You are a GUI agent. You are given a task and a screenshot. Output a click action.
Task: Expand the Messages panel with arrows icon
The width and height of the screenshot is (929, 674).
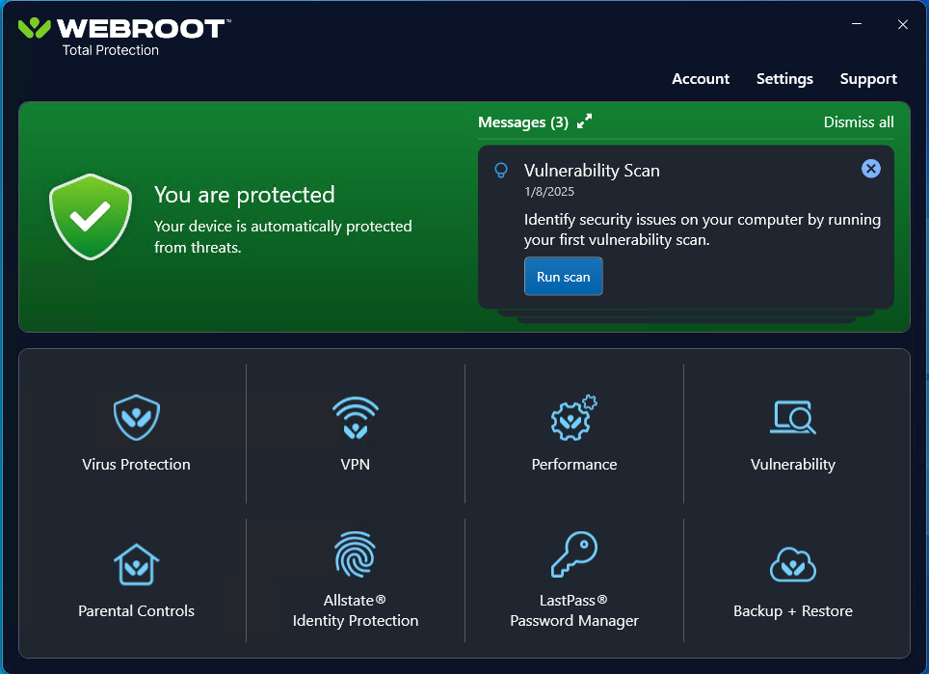coord(584,121)
